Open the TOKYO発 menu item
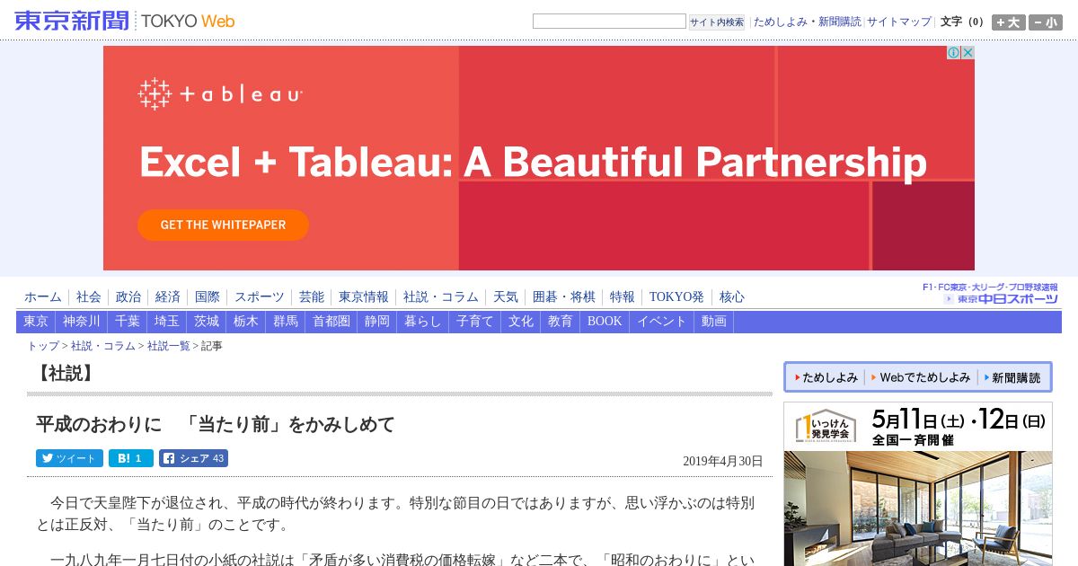The height and width of the screenshot is (566, 1078). [x=677, y=296]
